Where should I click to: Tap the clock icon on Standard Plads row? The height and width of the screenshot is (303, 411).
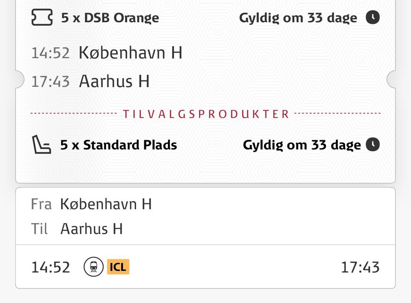coord(372,145)
